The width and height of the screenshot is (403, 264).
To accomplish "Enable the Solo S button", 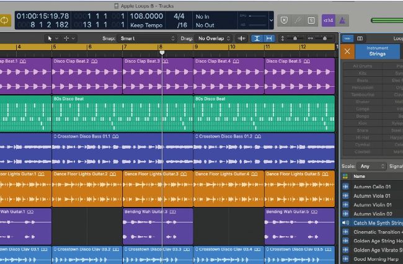I will click(x=311, y=20).
